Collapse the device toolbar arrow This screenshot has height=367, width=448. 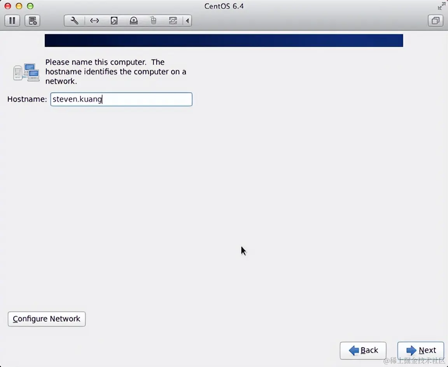click(x=187, y=21)
